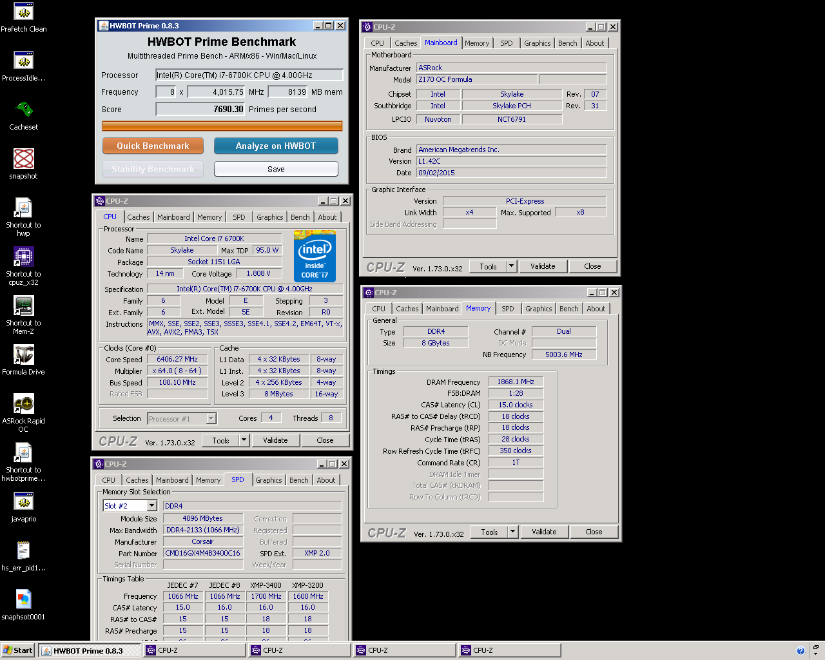Click Validate in the Memory CPU-Z window

point(544,532)
